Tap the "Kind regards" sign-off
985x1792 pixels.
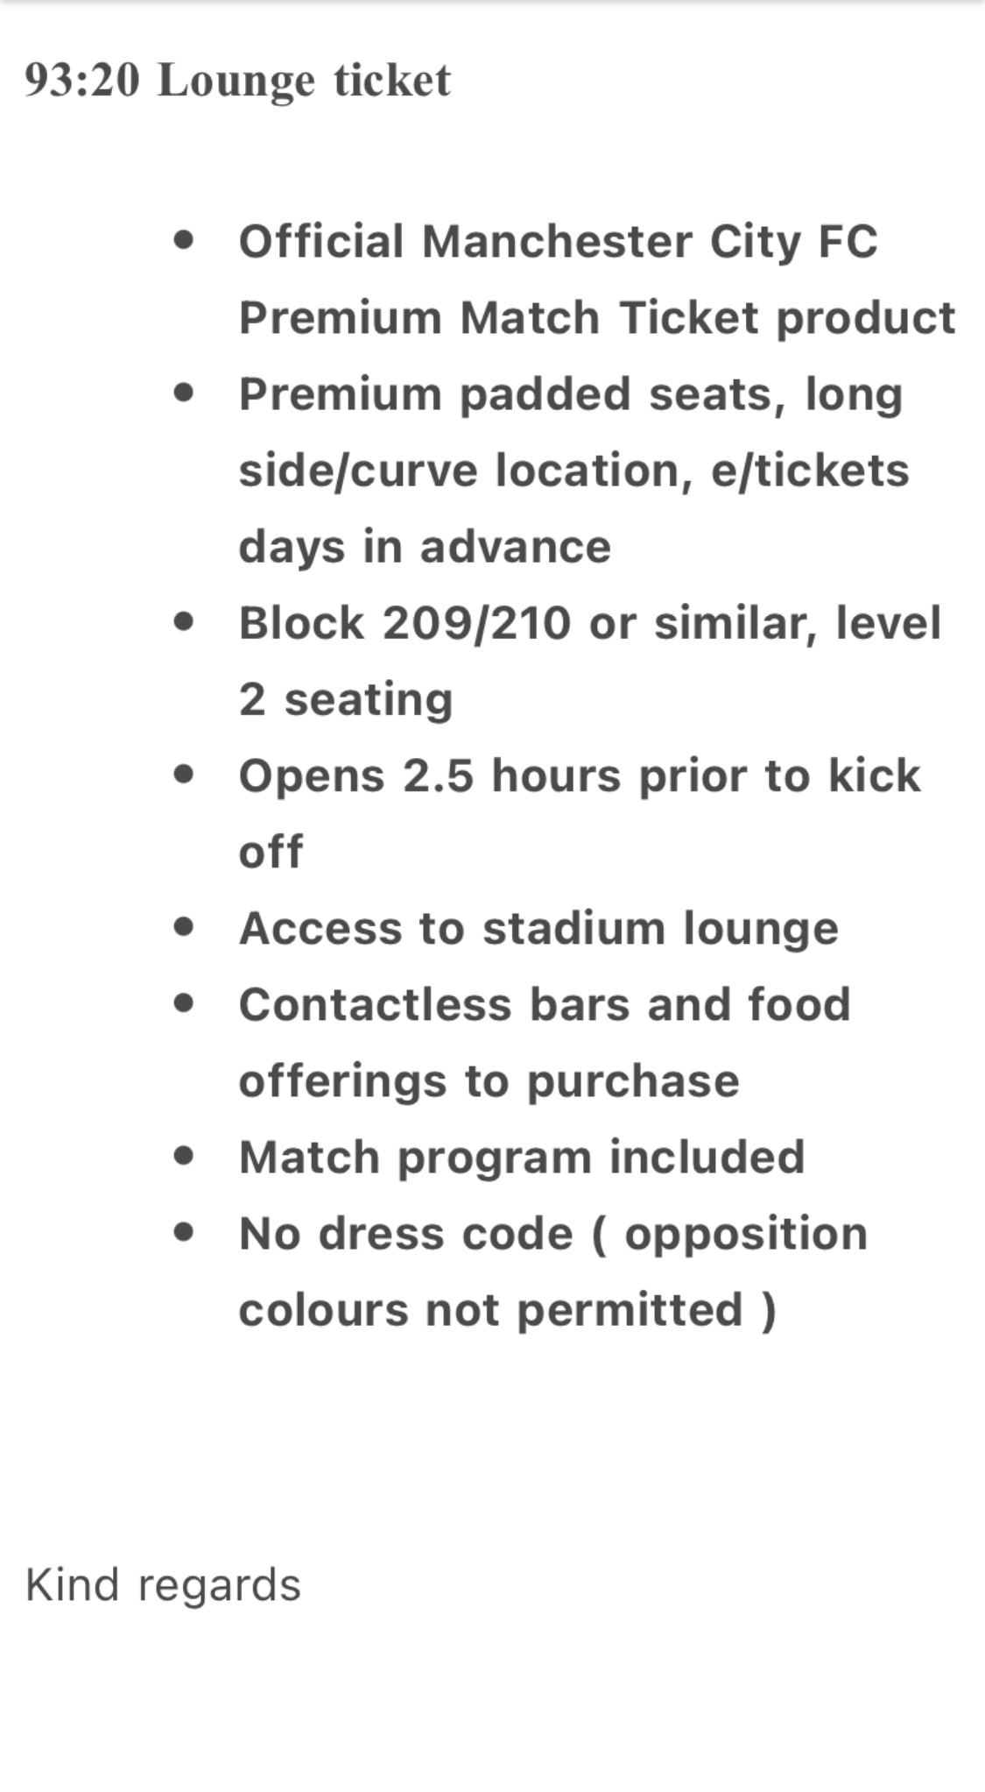tap(163, 1585)
